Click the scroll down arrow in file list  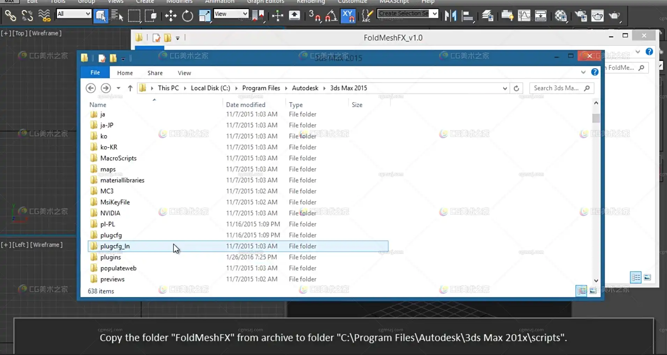click(x=596, y=280)
